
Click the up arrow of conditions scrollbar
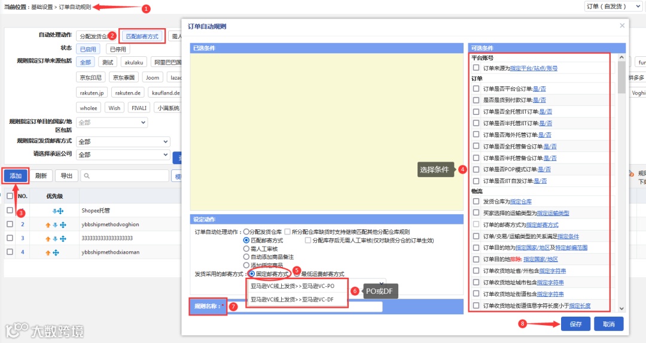(621, 57)
